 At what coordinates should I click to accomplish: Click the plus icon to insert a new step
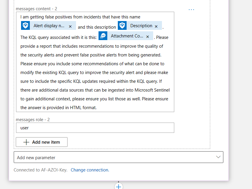click(118, 186)
